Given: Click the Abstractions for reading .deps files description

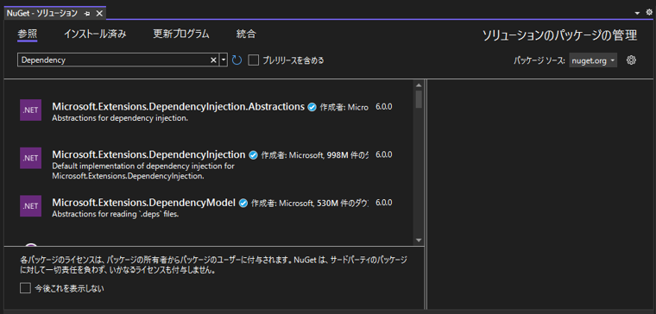Looking at the screenshot, I should (116, 215).
